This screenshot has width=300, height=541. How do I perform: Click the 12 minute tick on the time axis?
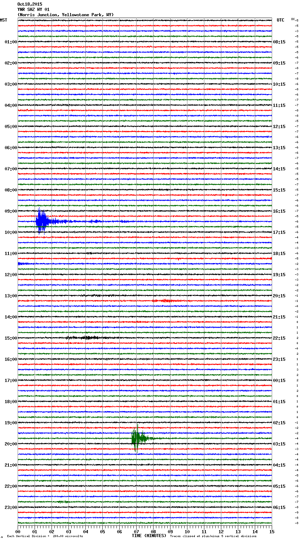click(x=221, y=531)
